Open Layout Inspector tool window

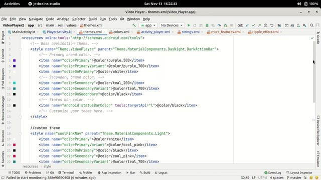(x=299, y=172)
